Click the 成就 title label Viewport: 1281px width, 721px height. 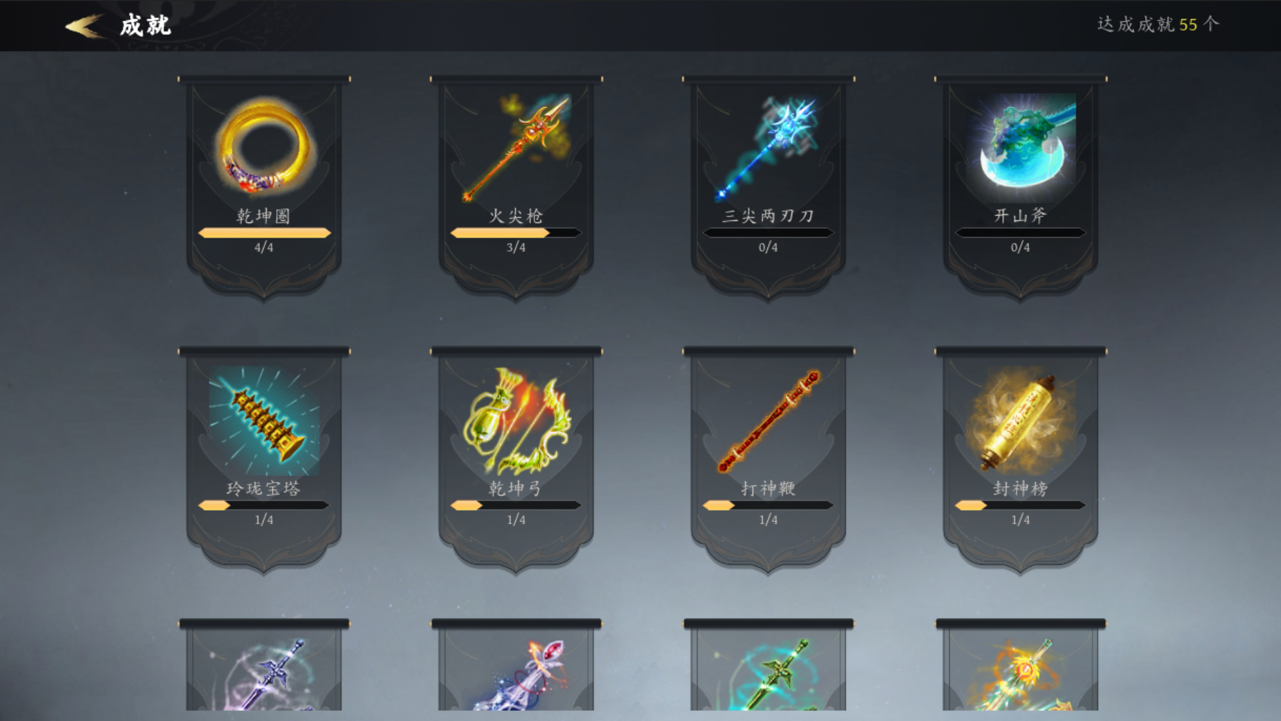[x=145, y=25]
